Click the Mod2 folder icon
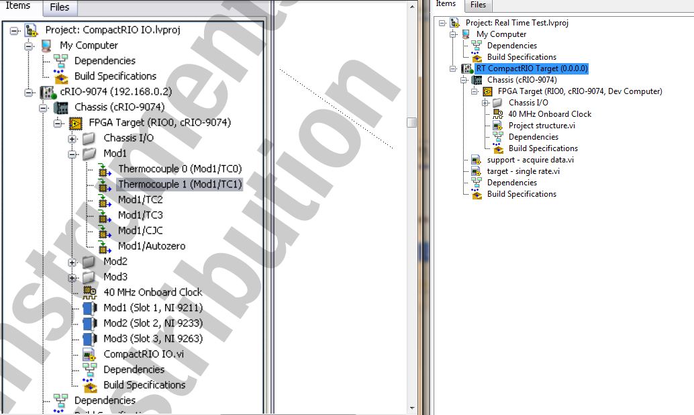The width and height of the screenshot is (694, 415). point(89,262)
